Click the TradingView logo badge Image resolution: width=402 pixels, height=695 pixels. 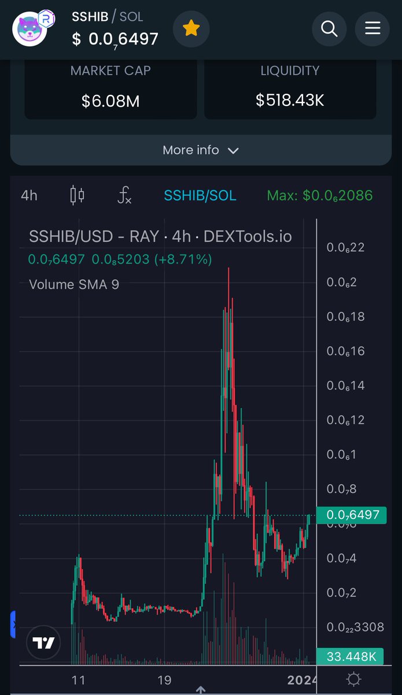43,643
